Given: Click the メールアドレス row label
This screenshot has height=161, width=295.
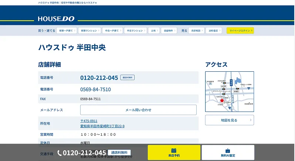Looking at the screenshot, I should [51, 110].
